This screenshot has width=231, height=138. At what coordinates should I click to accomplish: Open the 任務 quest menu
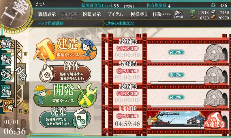pos(161,14)
